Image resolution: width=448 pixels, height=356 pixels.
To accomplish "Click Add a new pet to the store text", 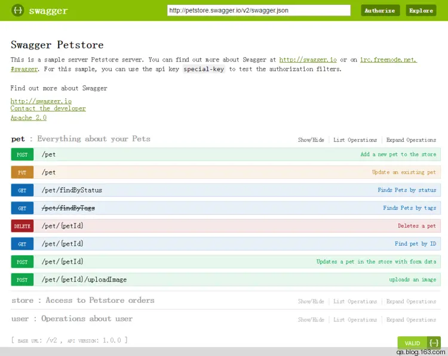I will pos(398,154).
